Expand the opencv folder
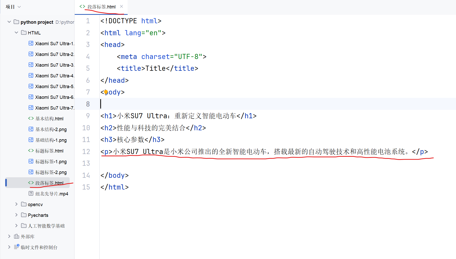 (16, 204)
